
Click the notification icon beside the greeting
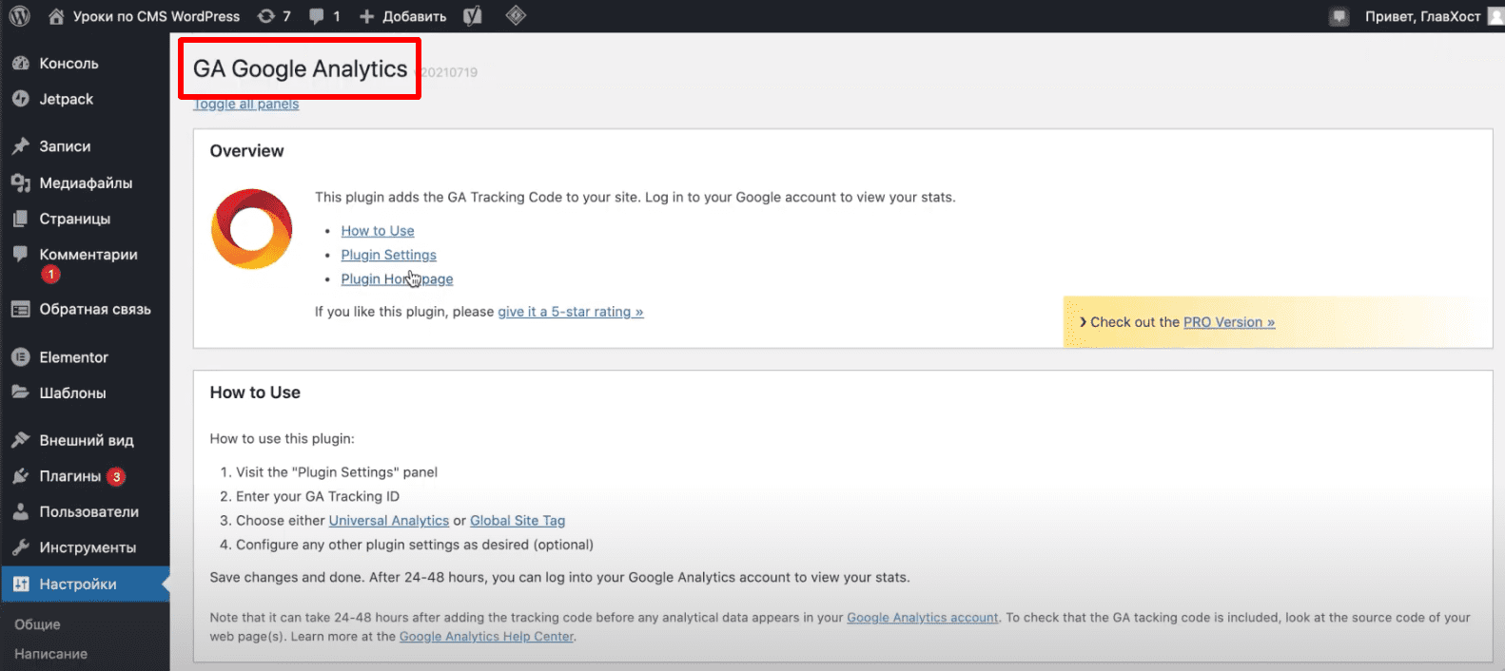click(x=1339, y=16)
